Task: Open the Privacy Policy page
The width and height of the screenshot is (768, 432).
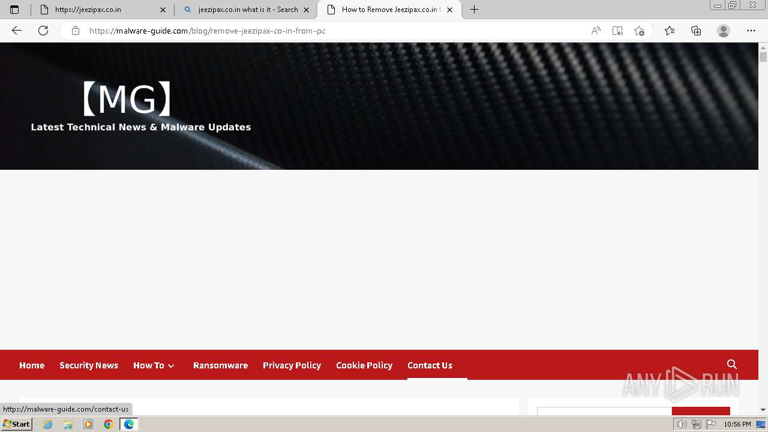Action: [x=292, y=365]
